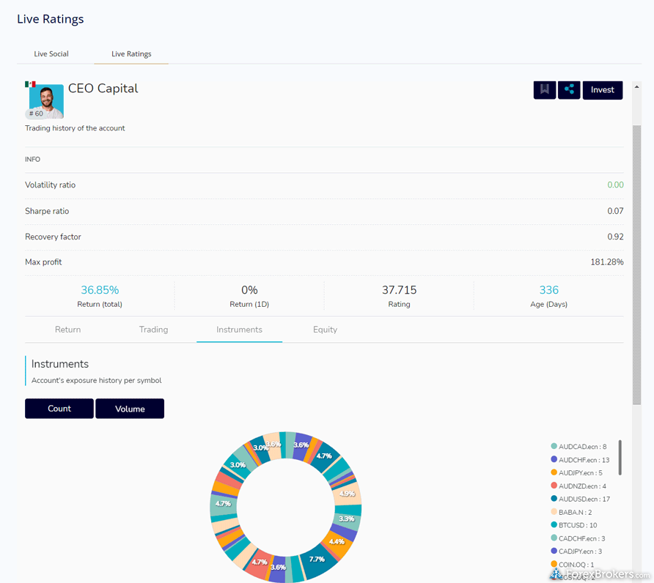
Task: Click the 36.85% Return (total) value
Action: click(x=100, y=290)
